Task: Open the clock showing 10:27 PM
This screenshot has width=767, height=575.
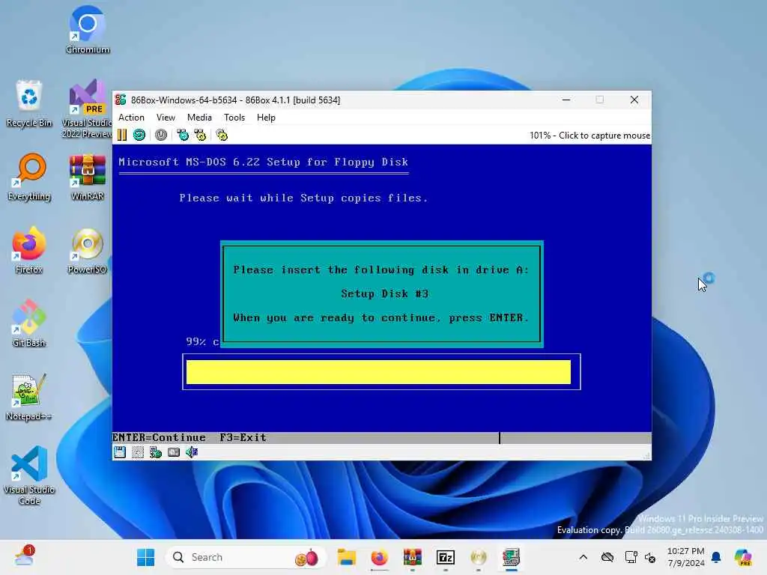Action: point(686,557)
